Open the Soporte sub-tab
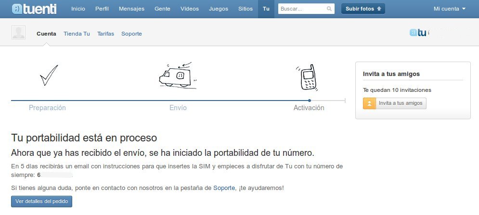 tap(131, 34)
